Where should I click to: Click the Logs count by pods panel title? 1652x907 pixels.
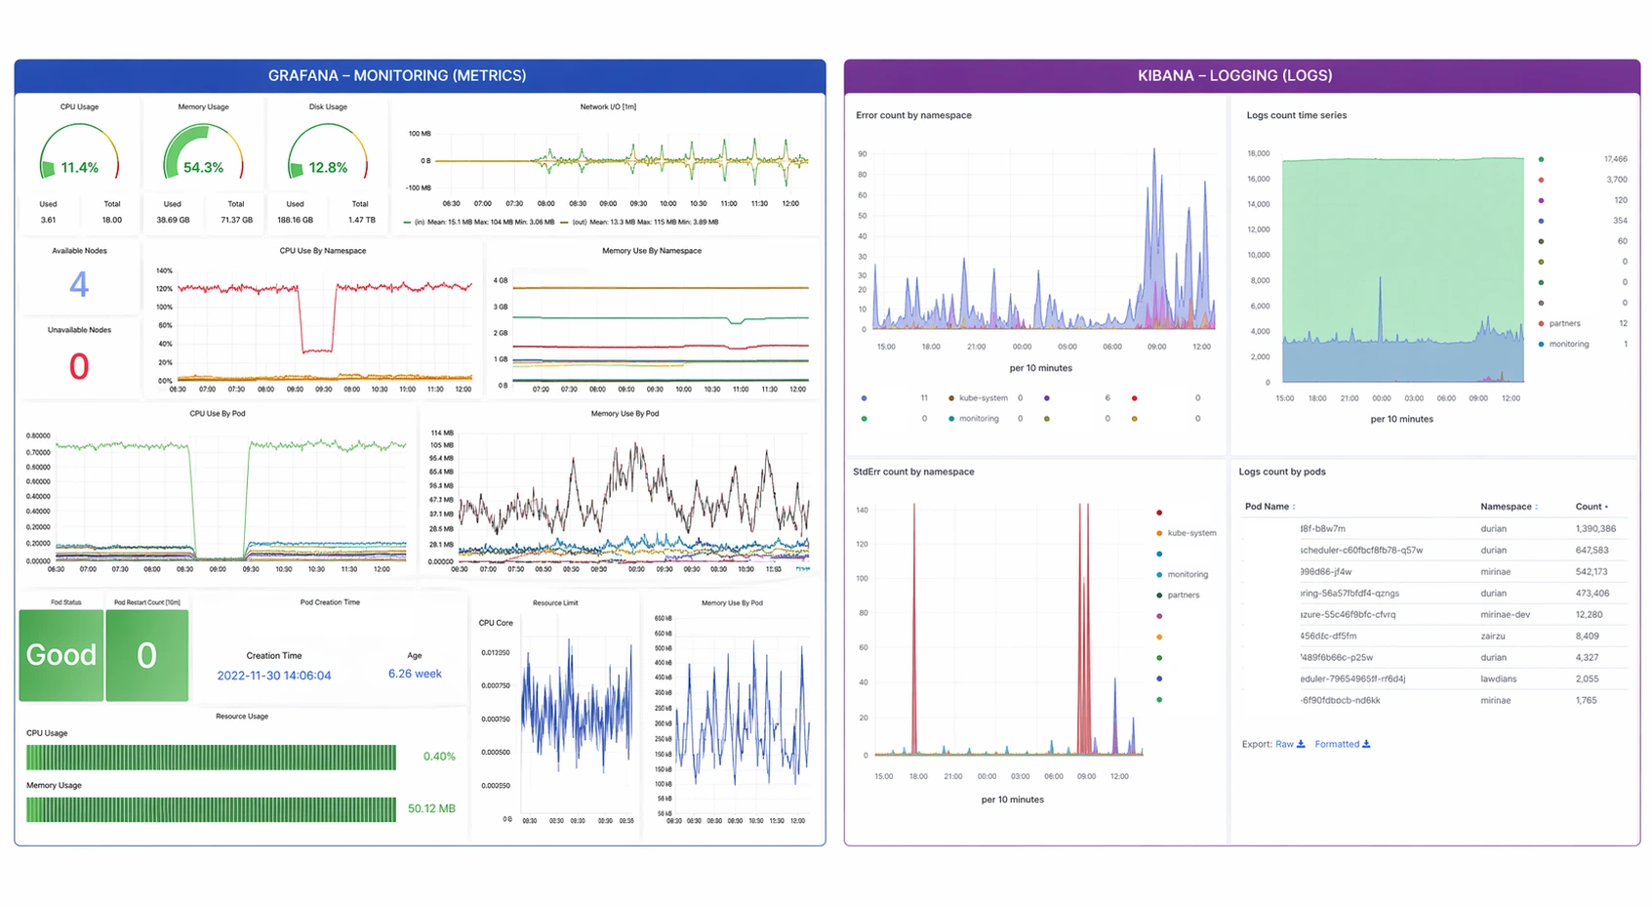tap(1282, 472)
